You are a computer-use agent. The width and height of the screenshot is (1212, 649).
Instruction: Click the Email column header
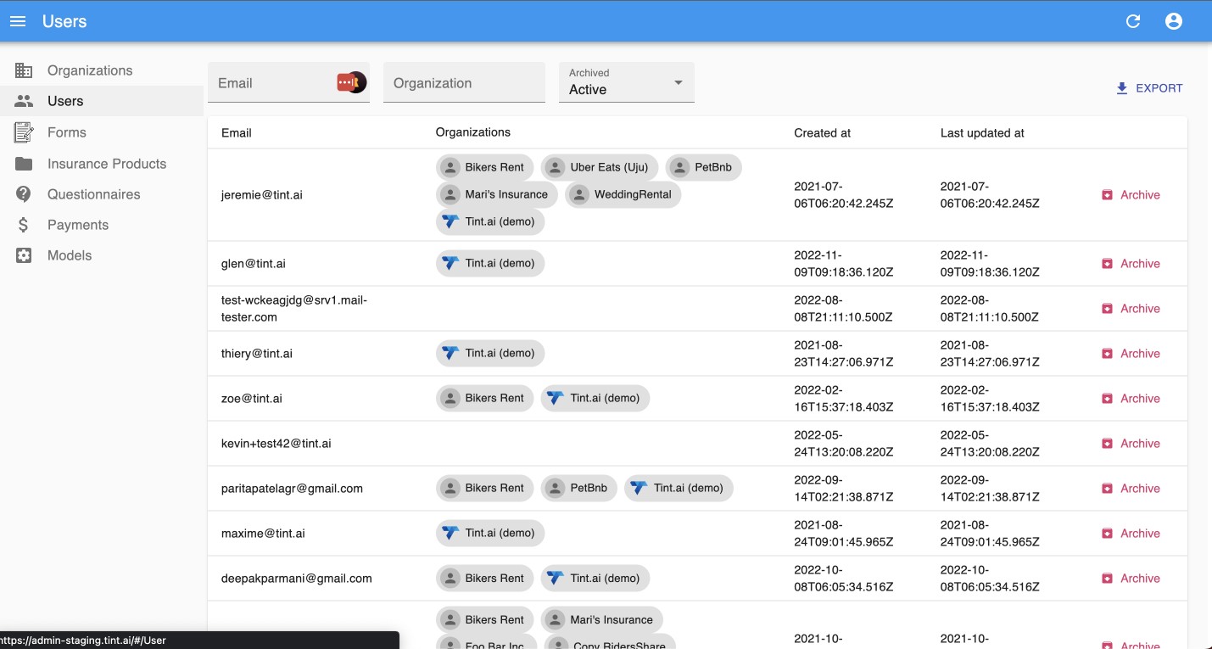point(237,132)
